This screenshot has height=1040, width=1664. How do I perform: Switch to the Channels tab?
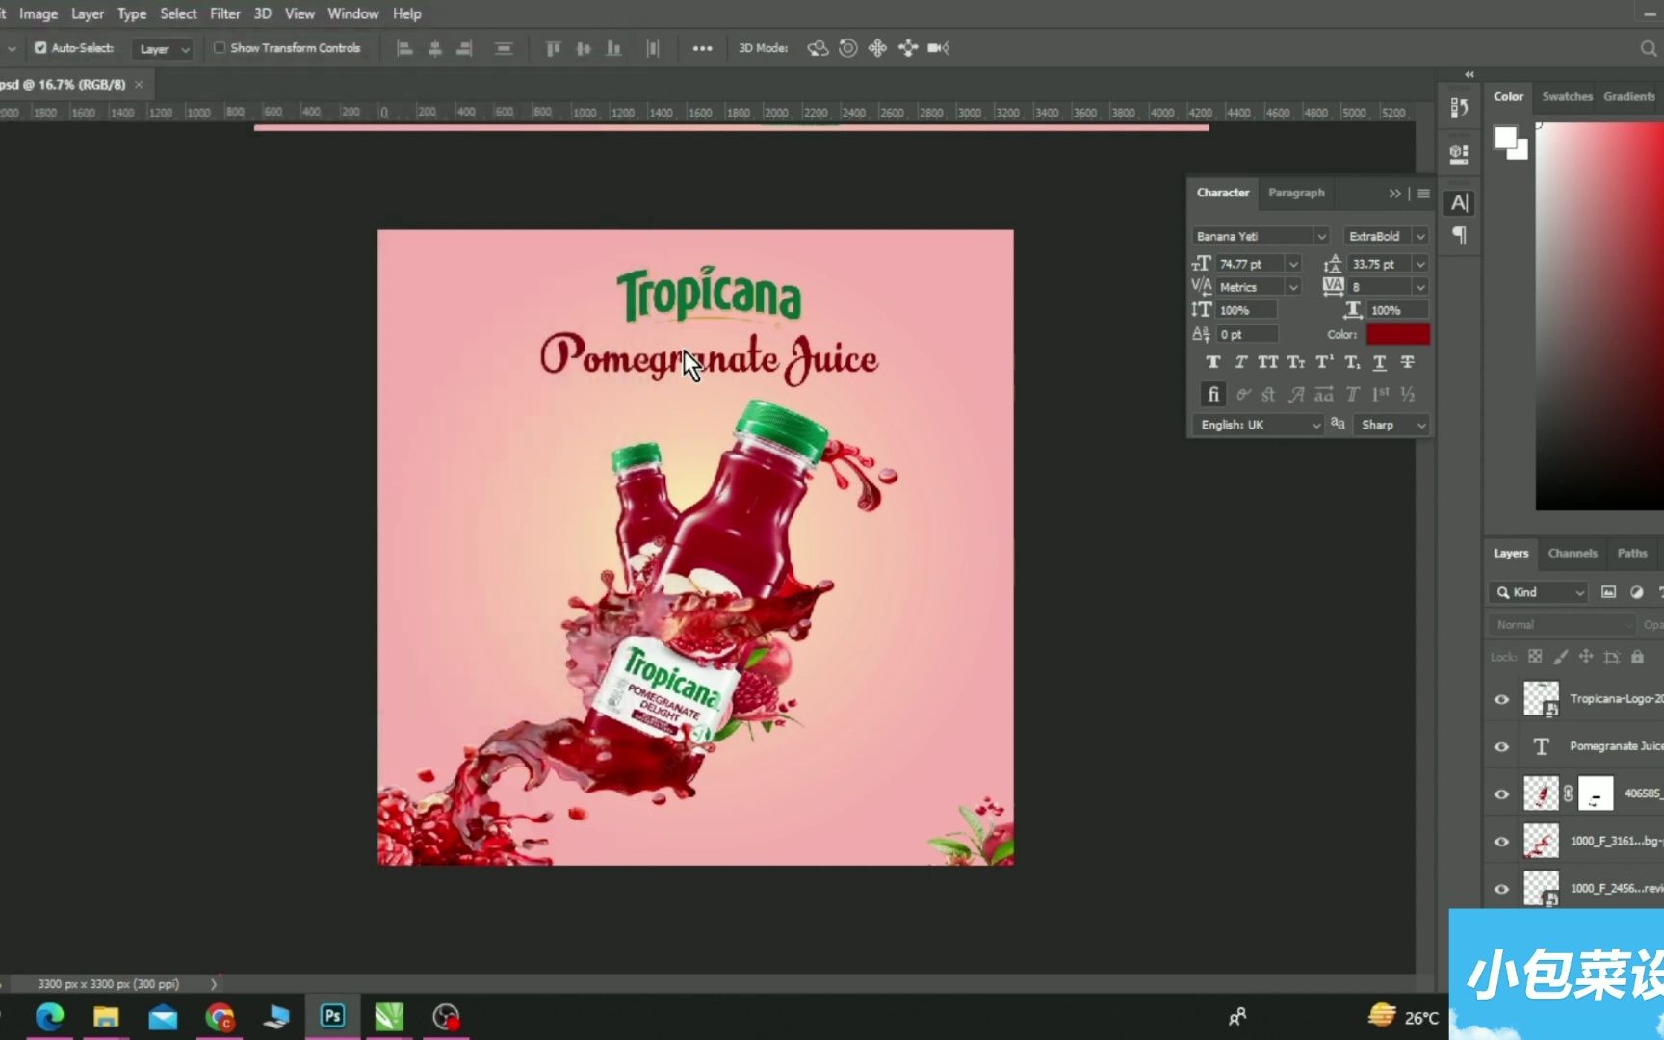[1573, 553]
